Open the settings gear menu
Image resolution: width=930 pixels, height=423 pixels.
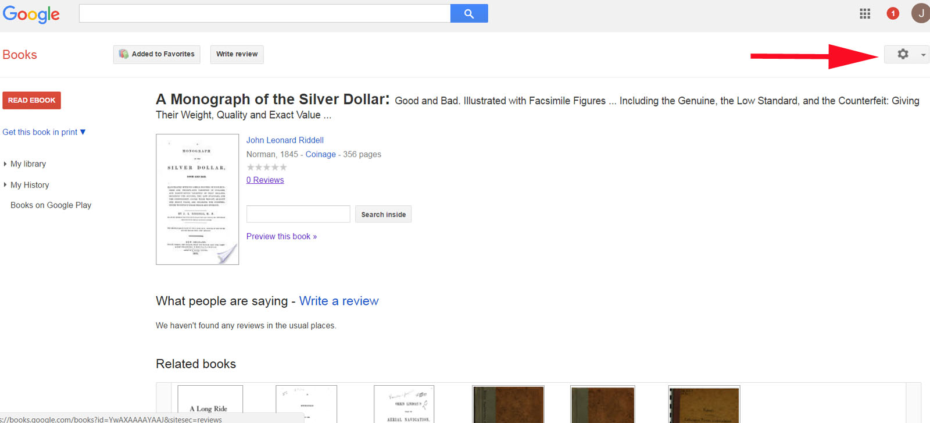coord(903,54)
